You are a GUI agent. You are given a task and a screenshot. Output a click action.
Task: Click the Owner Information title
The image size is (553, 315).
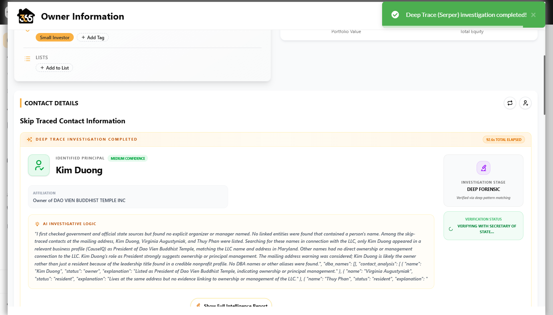[x=83, y=17]
